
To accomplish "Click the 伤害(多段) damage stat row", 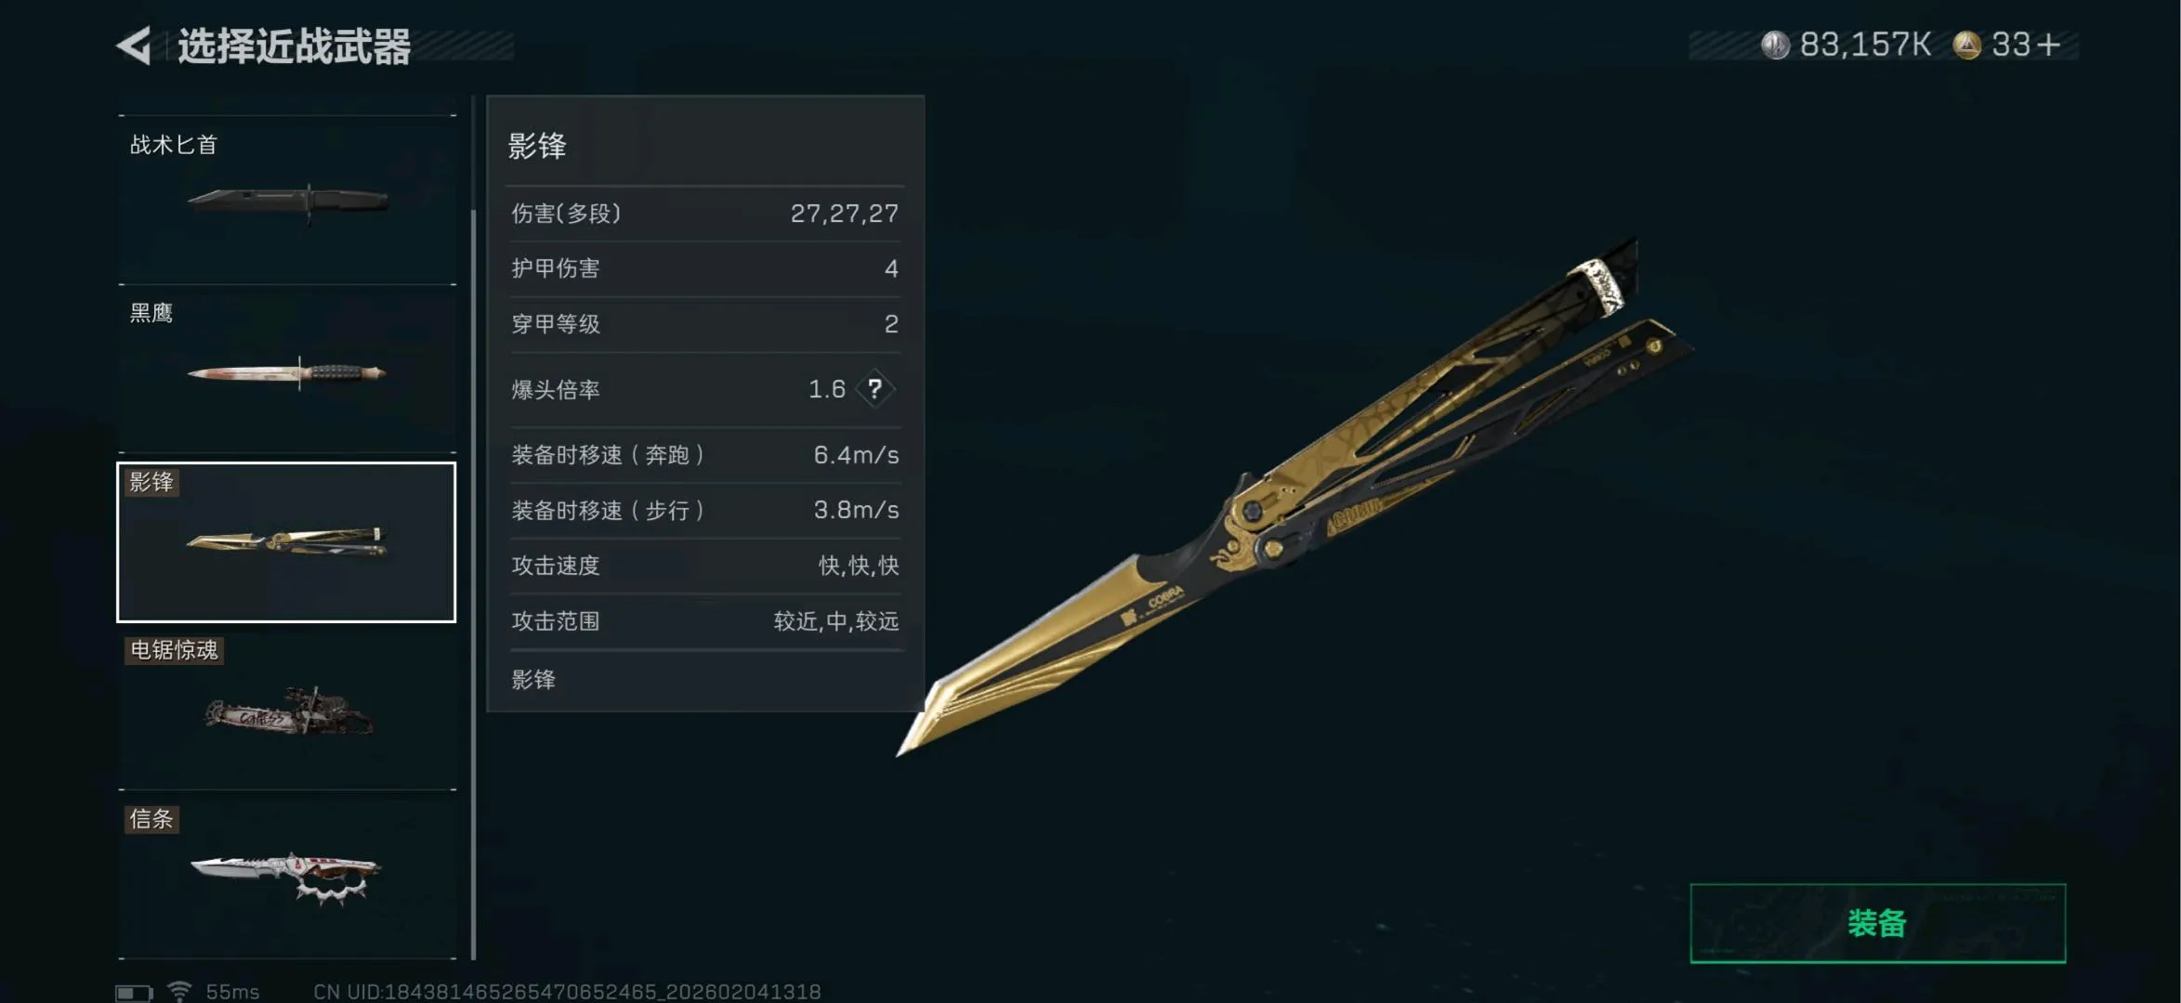I will tap(705, 214).
